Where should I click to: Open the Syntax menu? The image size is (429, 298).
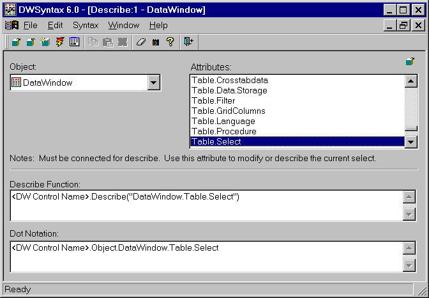pos(86,25)
